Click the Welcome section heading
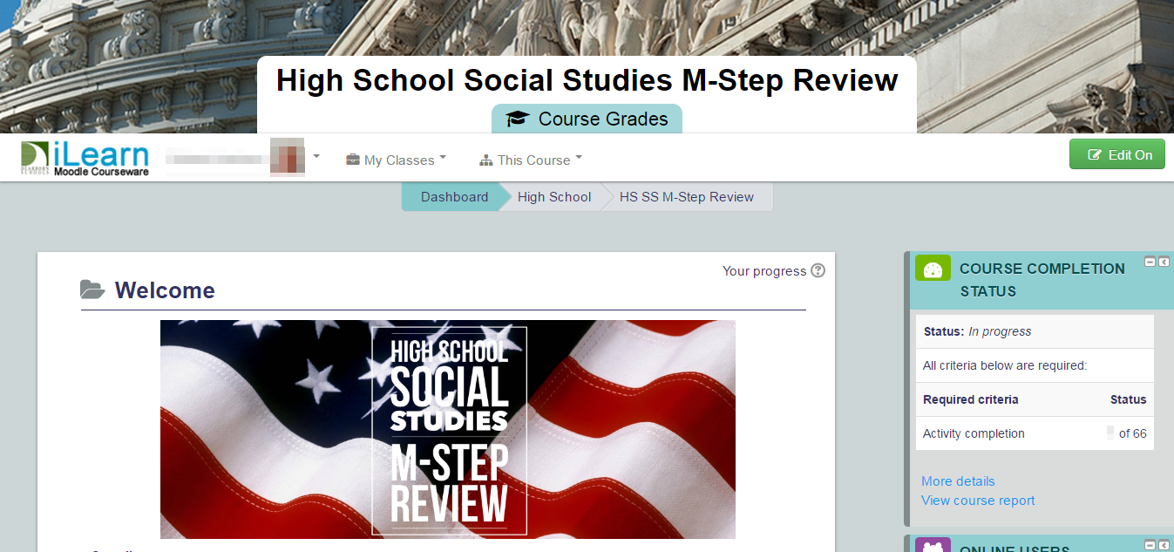Image resolution: width=1174 pixels, height=552 pixels. 165,290
